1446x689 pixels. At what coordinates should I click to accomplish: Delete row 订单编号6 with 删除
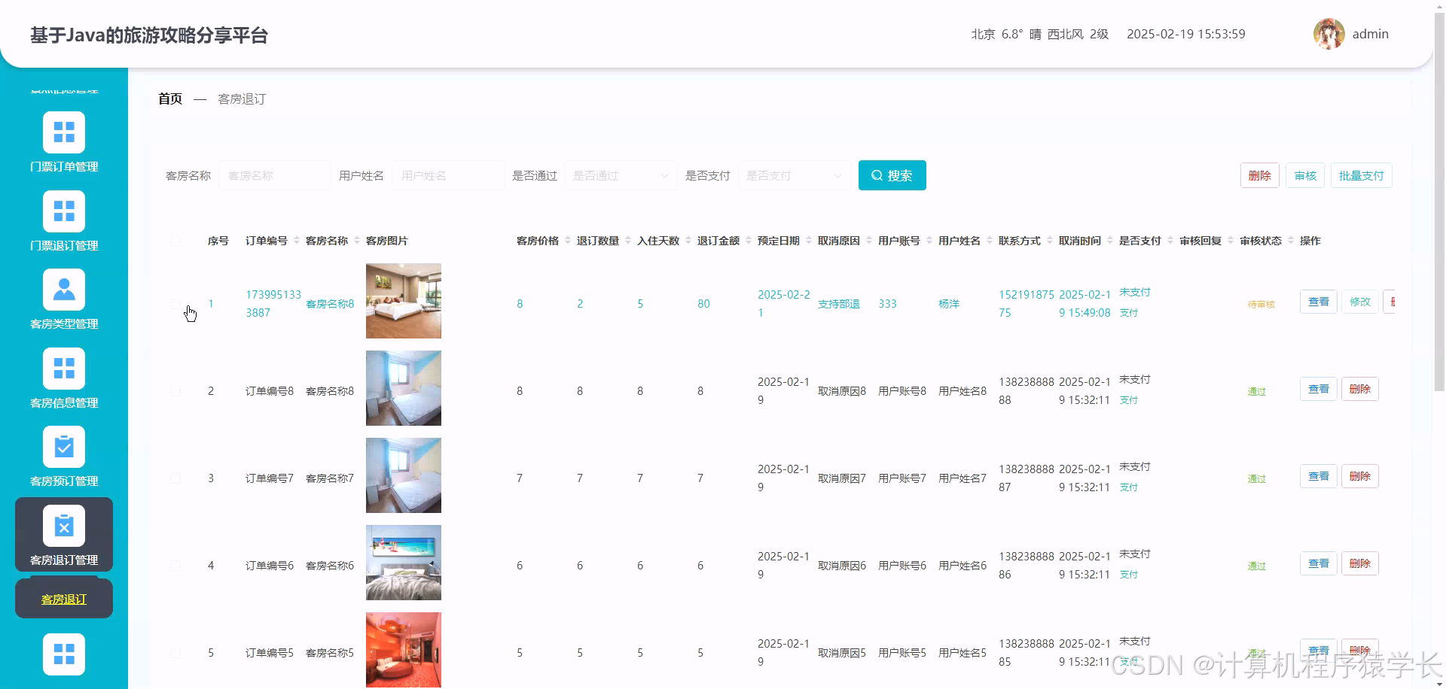[1360, 563]
